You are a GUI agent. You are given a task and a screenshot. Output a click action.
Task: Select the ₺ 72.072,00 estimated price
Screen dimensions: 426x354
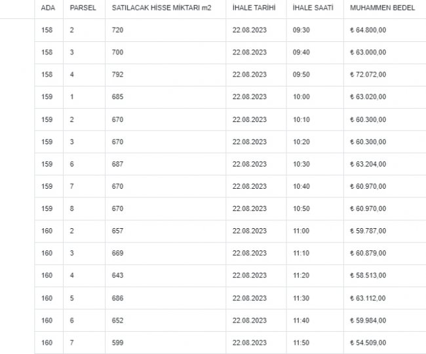369,75
